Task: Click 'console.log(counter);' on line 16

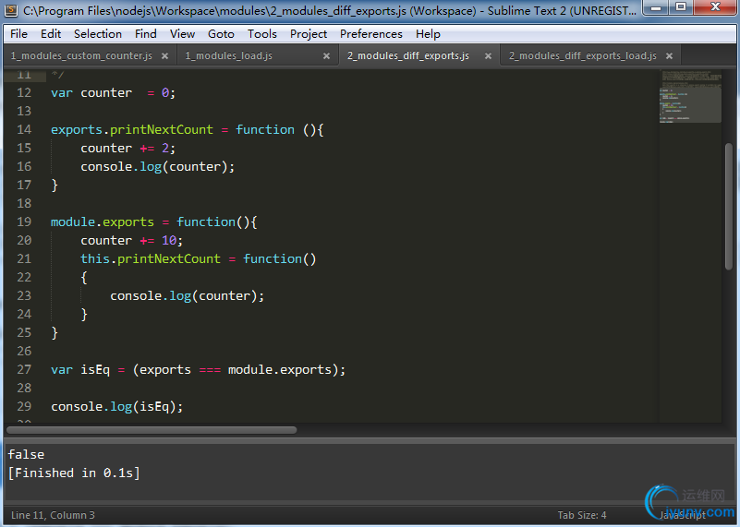Action: (x=158, y=166)
